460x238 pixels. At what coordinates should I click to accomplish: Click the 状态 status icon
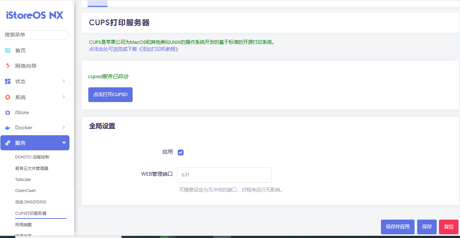coord(8,81)
